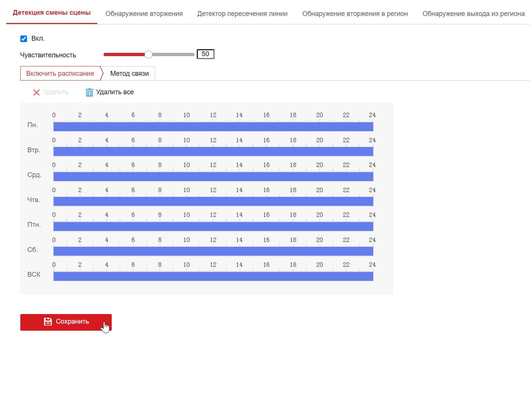This screenshot has width=530, height=409.
Task: Open the Обнаружение вторжения tab
Action: pyautogui.click(x=144, y=14)
